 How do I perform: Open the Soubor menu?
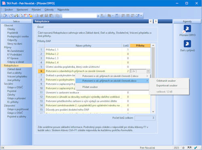pyautogui.click(x=9, y=10)
